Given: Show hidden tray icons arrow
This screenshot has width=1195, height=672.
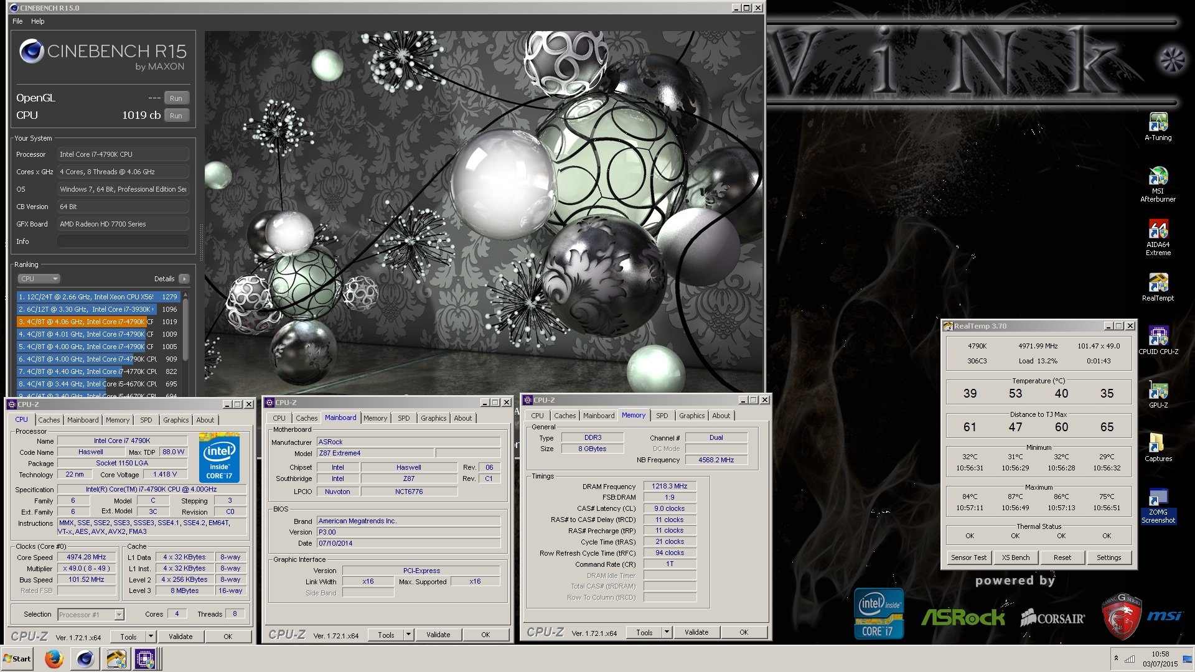Looking at the screenshot, I should pyautogui.click(x=1116, y=658).
